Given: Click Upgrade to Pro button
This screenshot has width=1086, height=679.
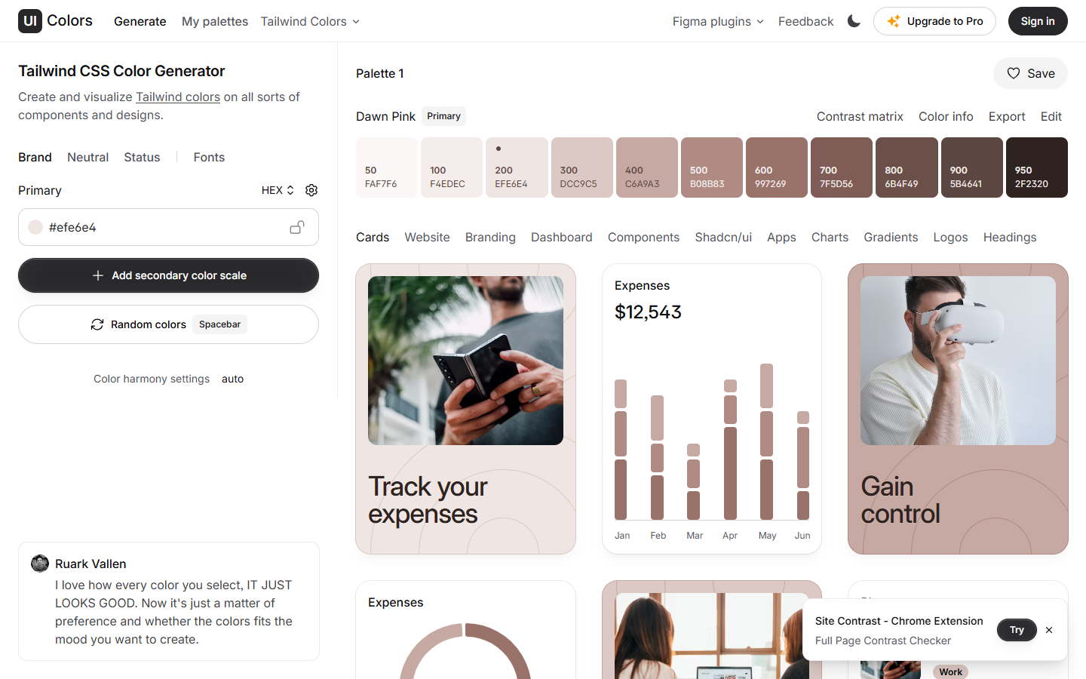Looking at the screenshot, I should pos(934,21).
